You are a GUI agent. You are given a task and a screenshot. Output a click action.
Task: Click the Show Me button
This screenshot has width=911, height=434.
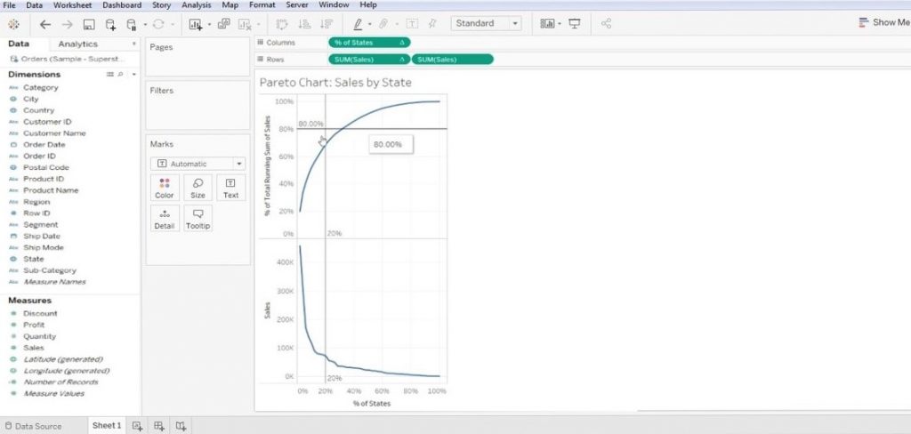(x=885, y=22)
